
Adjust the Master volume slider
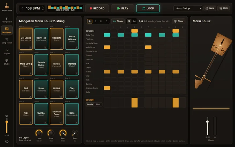208,126
